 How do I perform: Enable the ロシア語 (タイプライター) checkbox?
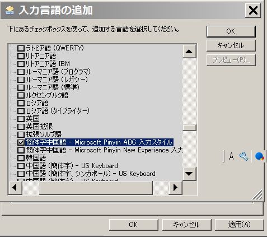21,111
